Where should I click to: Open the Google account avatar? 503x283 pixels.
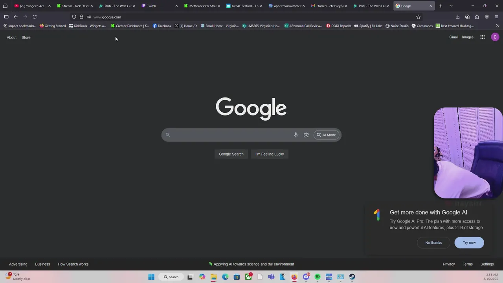pyautogui.click(x=495, y=37)
